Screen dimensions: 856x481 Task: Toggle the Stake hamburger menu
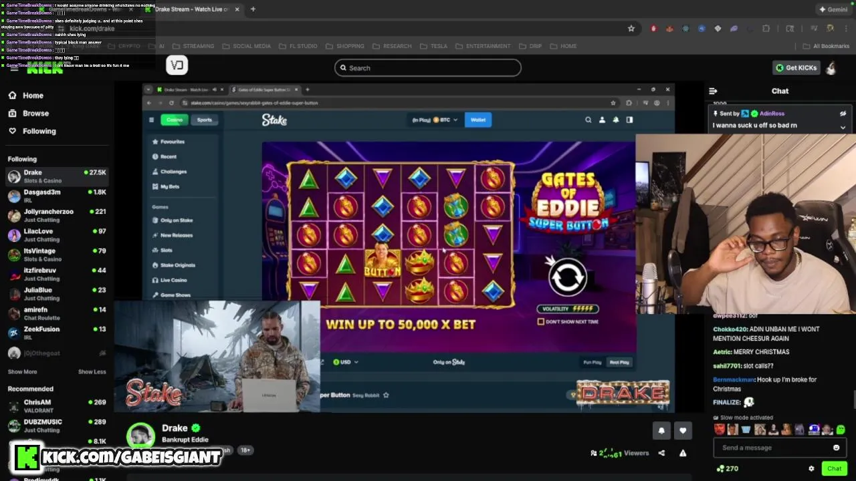151,120
